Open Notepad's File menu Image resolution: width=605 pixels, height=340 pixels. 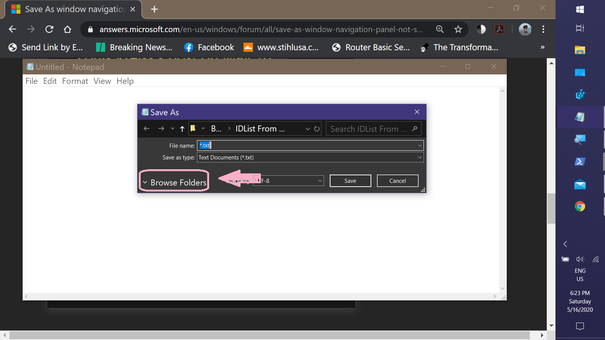(x=31, y=81)
